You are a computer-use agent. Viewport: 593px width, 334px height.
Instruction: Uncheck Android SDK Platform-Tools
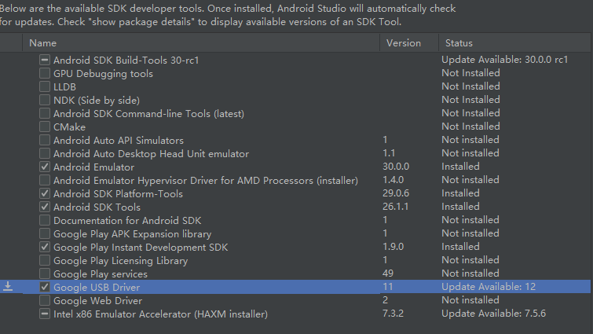(x=45, y=193)
